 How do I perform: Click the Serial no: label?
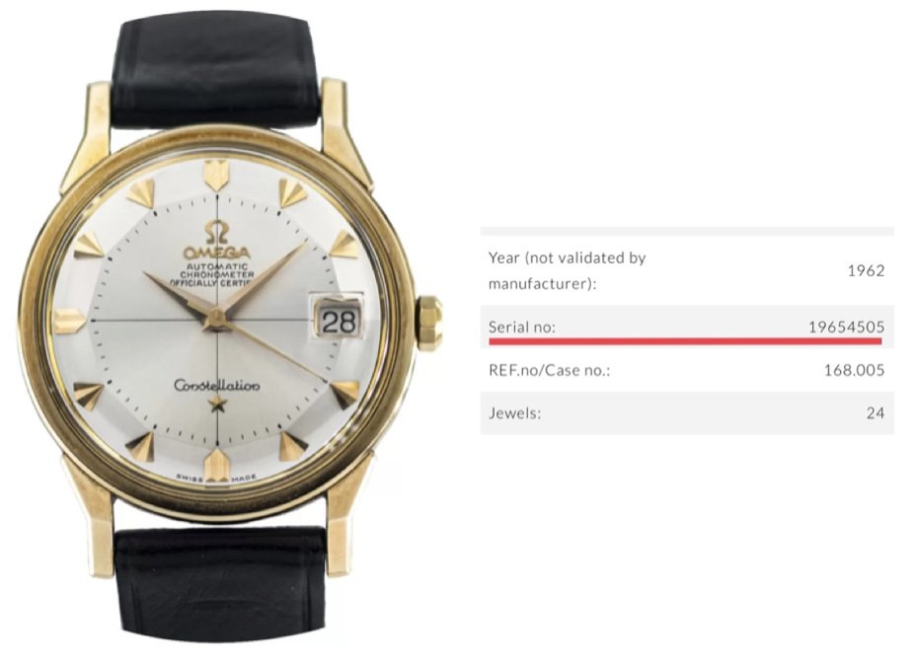coord(523,327)
